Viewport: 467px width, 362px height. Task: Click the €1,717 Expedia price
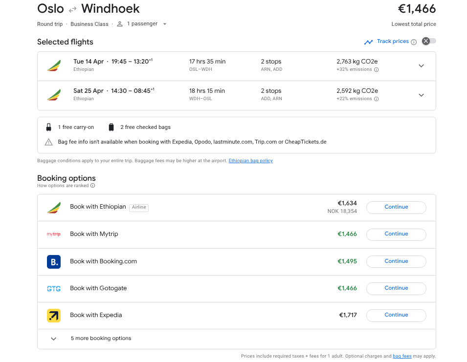click(348, 315)
